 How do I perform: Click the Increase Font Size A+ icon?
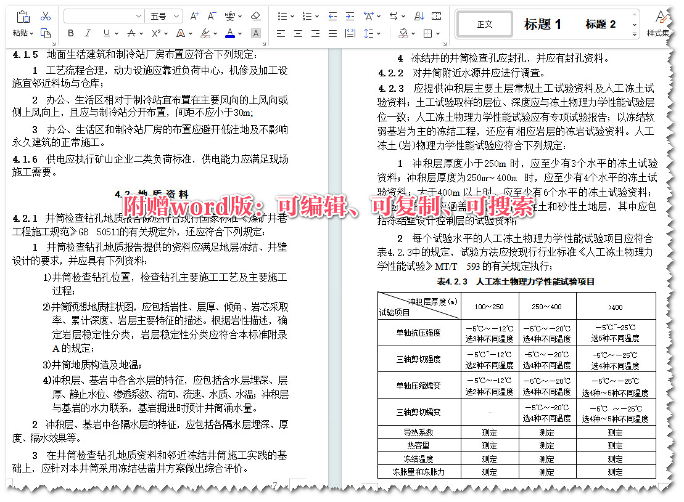click(x=194, y=15)
